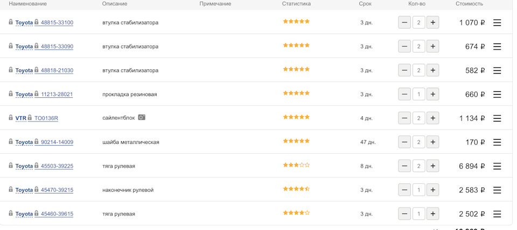Click lock icon before part number 48815-33090
Image resolution: width=517 pixels, height=230 pixels.
point(37,46)
